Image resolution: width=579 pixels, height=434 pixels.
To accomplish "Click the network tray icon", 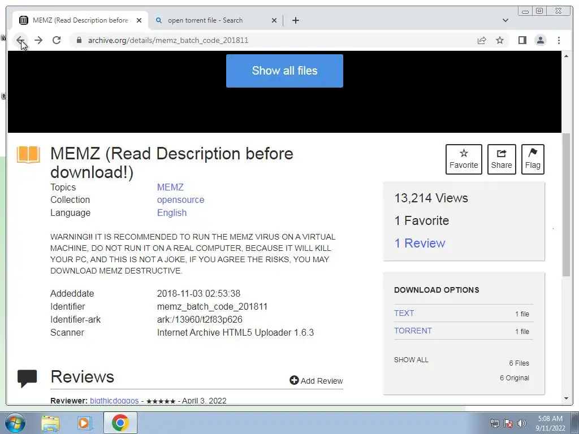I will tap(494, 423).
